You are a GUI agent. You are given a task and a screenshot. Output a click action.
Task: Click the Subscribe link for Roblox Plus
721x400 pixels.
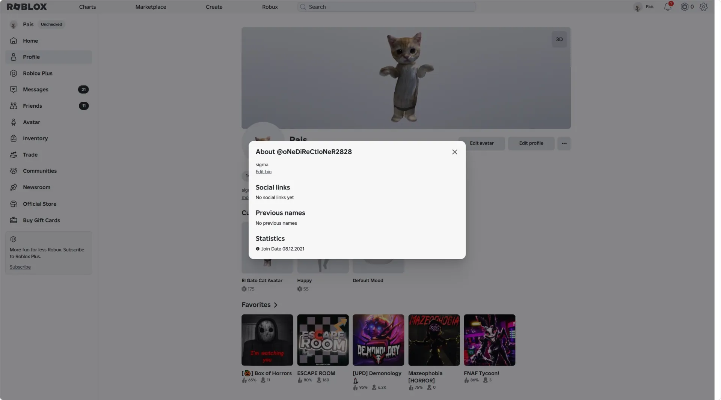(x=20, y=267)
